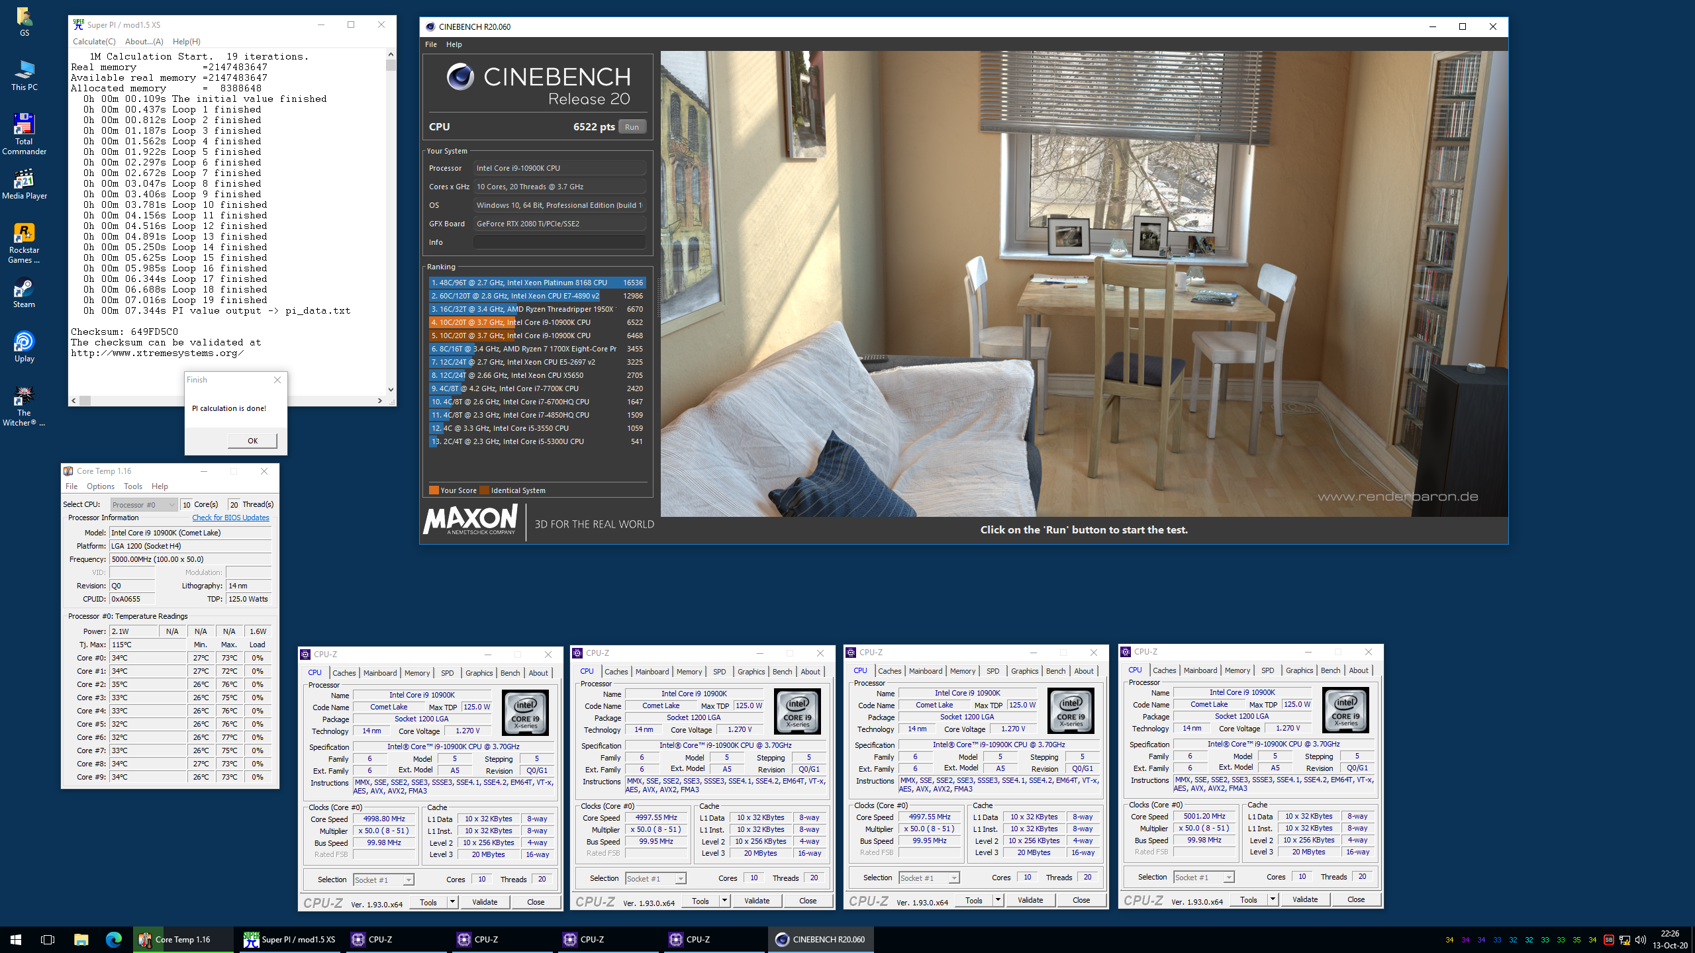The width and height of the screenshot is (1695, 953).
Task: Open Media Player desktop shortcut
Action: [x=24, y=185]
